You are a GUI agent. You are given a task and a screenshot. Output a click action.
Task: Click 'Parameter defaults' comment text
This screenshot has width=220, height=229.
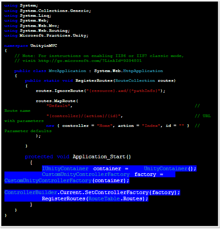tap(28, 131)
